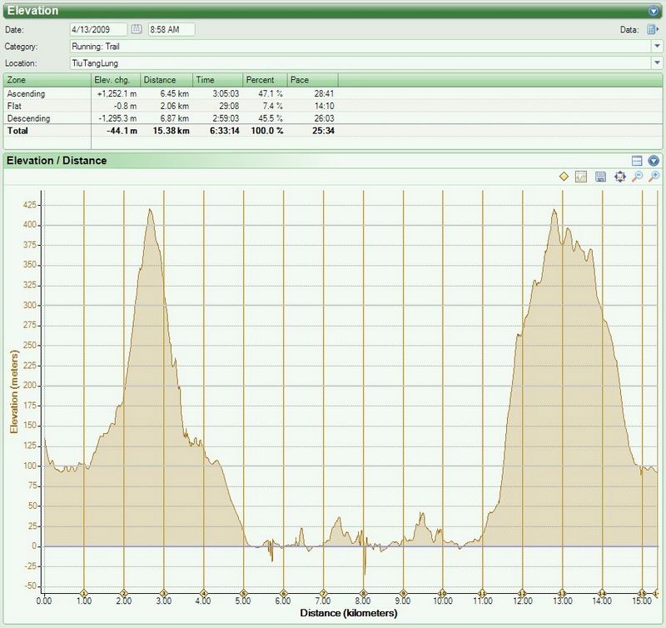Click the chart smoothing settings icon
Screen dimensions: 666x628
pyautogui.click(x=581, y=177)
